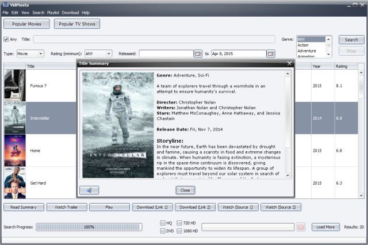Open the Released start date calendar picker
368x245 pixels.
[x=198, y=53]
